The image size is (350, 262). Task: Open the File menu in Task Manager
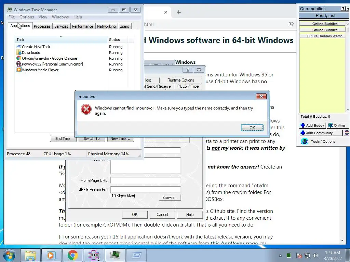(12, 17)
